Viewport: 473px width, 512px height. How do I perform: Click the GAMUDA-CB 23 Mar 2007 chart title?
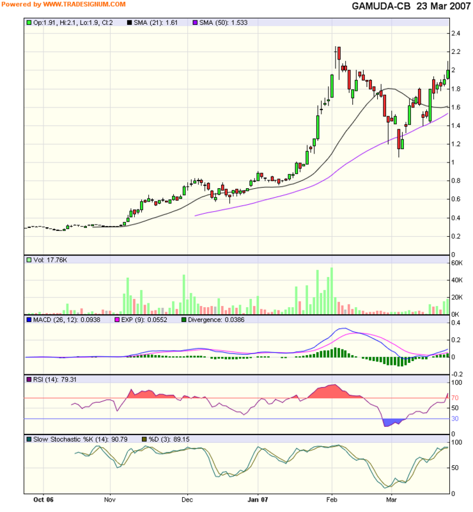point(411,6)
